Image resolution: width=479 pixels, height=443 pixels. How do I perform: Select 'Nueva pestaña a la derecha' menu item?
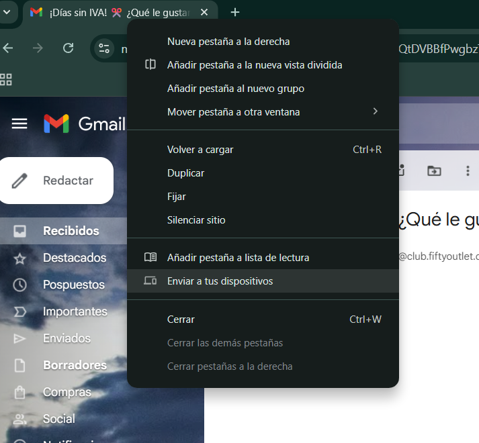[x=228, y=42]
